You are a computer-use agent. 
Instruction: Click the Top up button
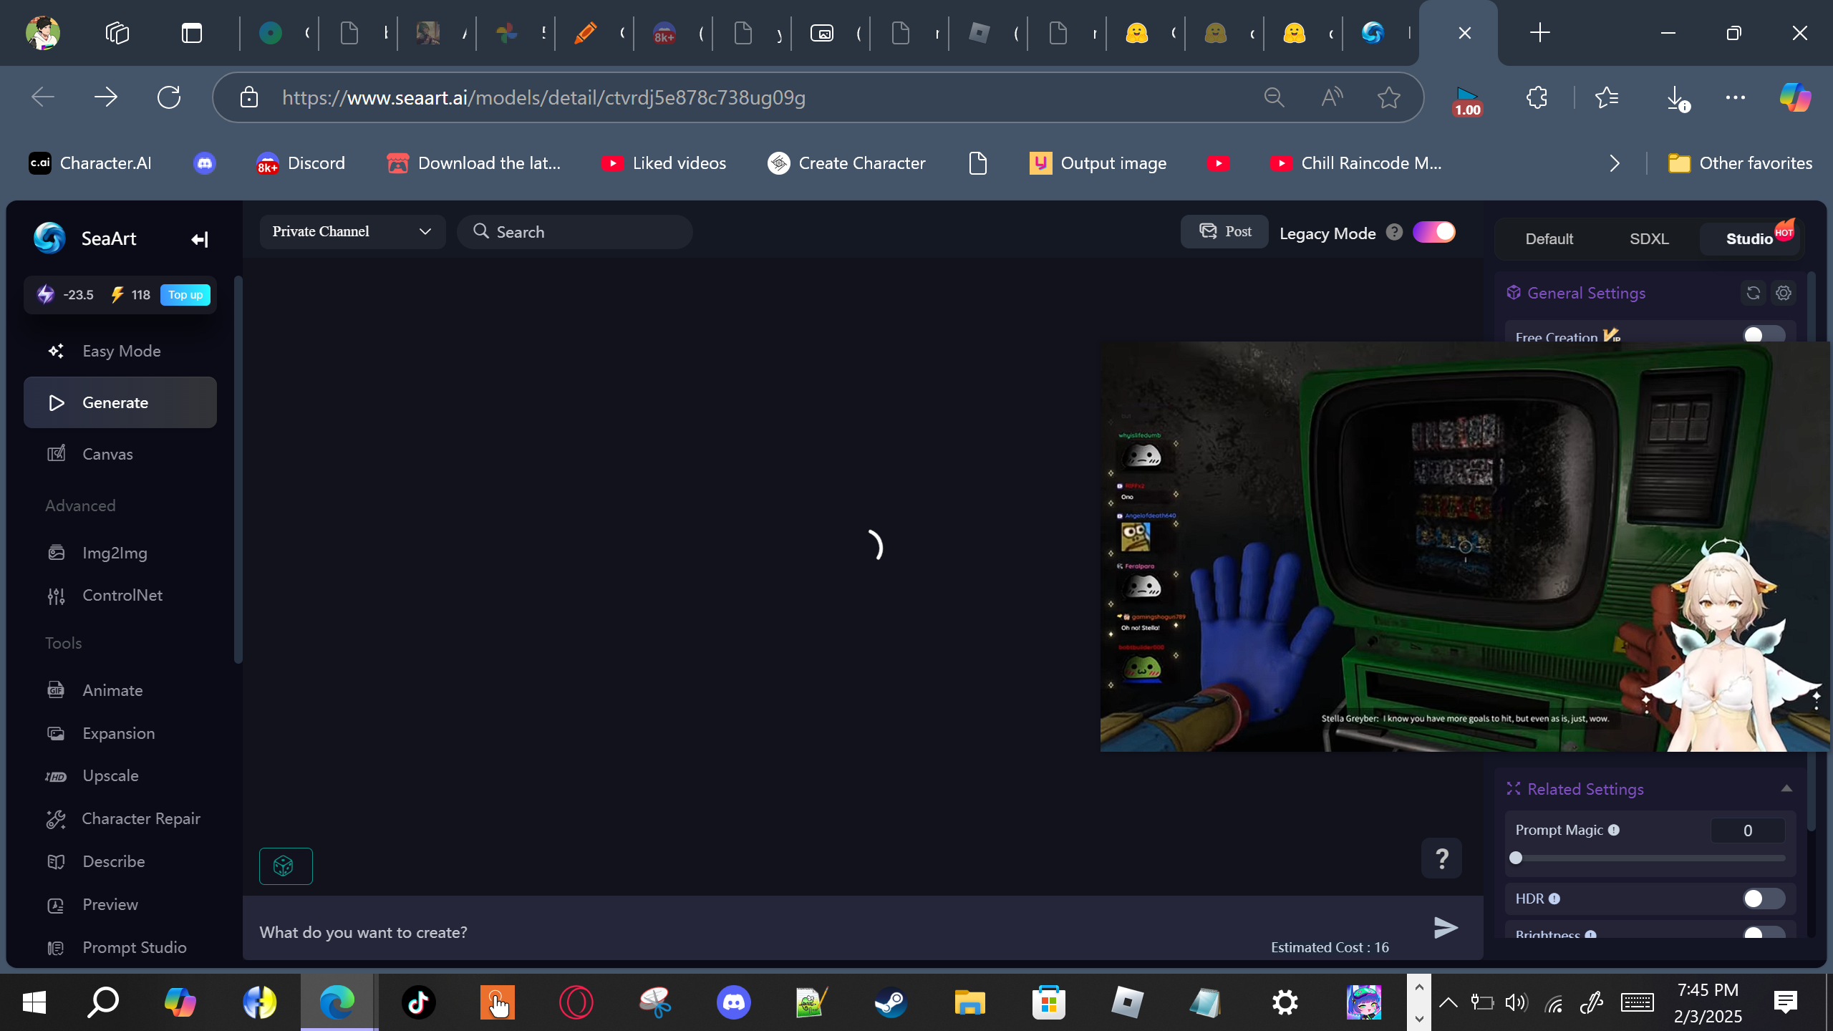[x=185, y=294]
